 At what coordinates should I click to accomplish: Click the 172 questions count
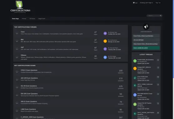tap(121, 79)
